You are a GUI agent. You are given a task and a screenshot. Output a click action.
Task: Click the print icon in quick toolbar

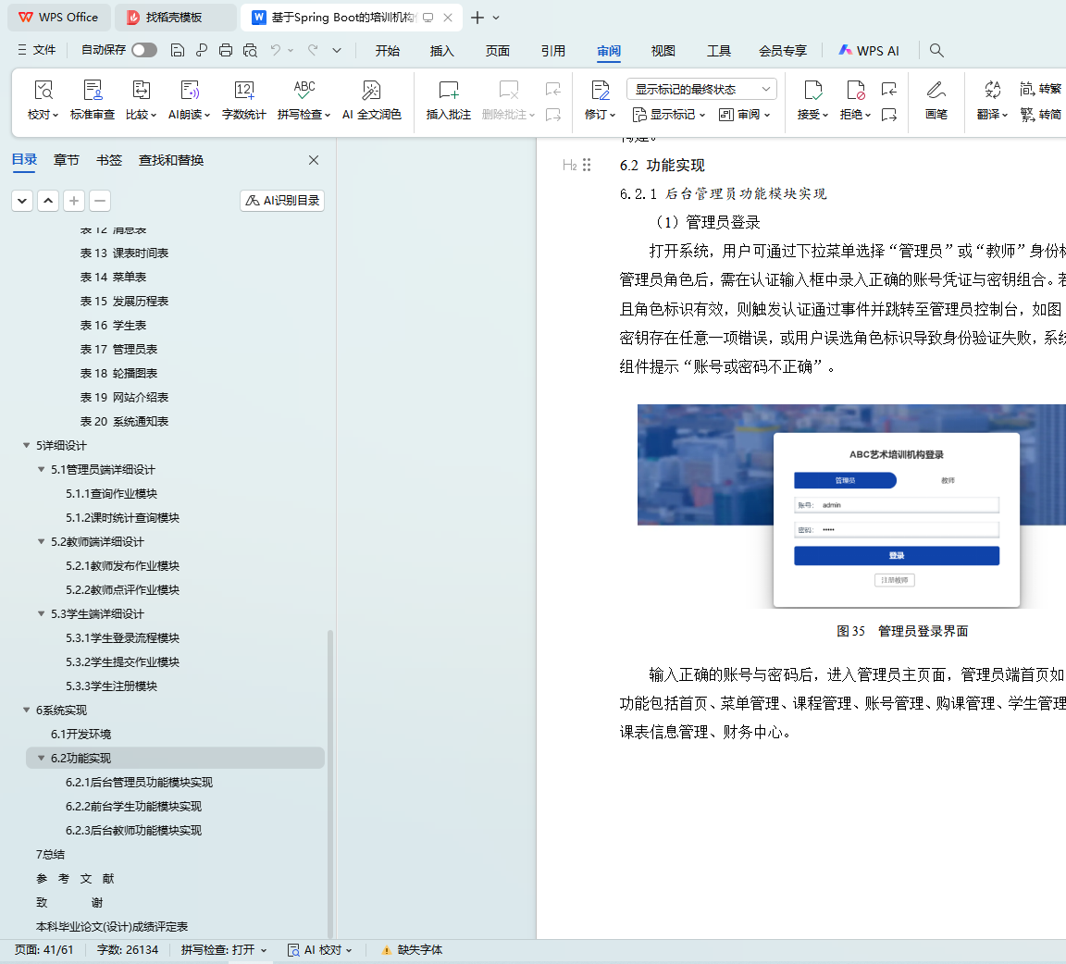(x=225, y=50)
